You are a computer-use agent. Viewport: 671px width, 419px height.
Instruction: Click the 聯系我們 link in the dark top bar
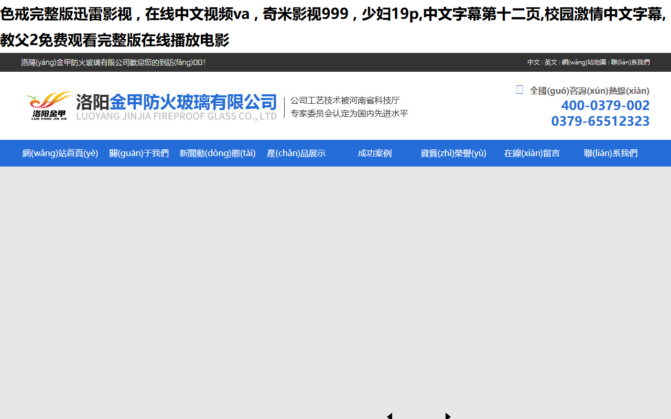point(630,62)
